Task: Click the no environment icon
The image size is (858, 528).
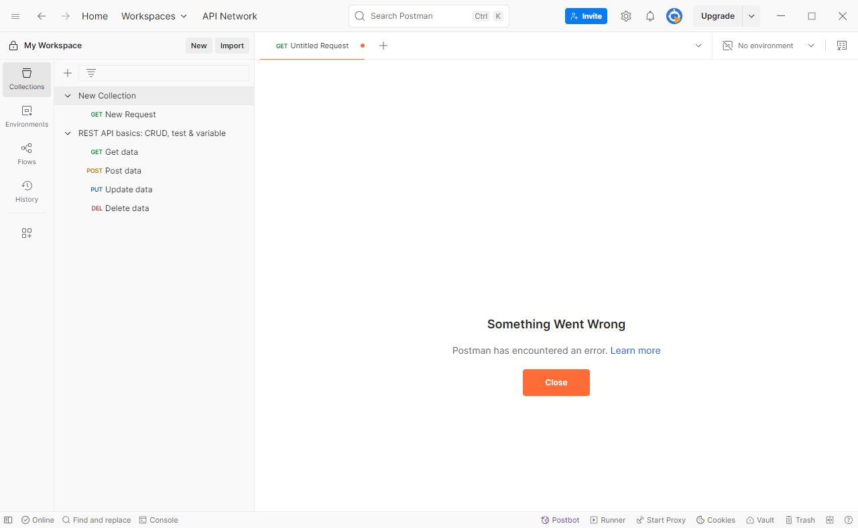Action: pos(727,46)
